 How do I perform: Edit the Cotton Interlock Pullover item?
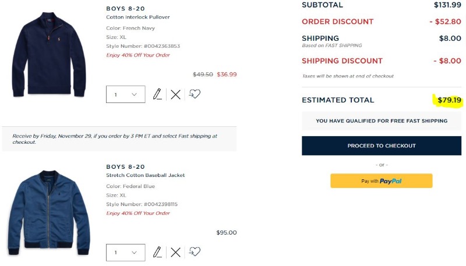(x=157, y=94)
